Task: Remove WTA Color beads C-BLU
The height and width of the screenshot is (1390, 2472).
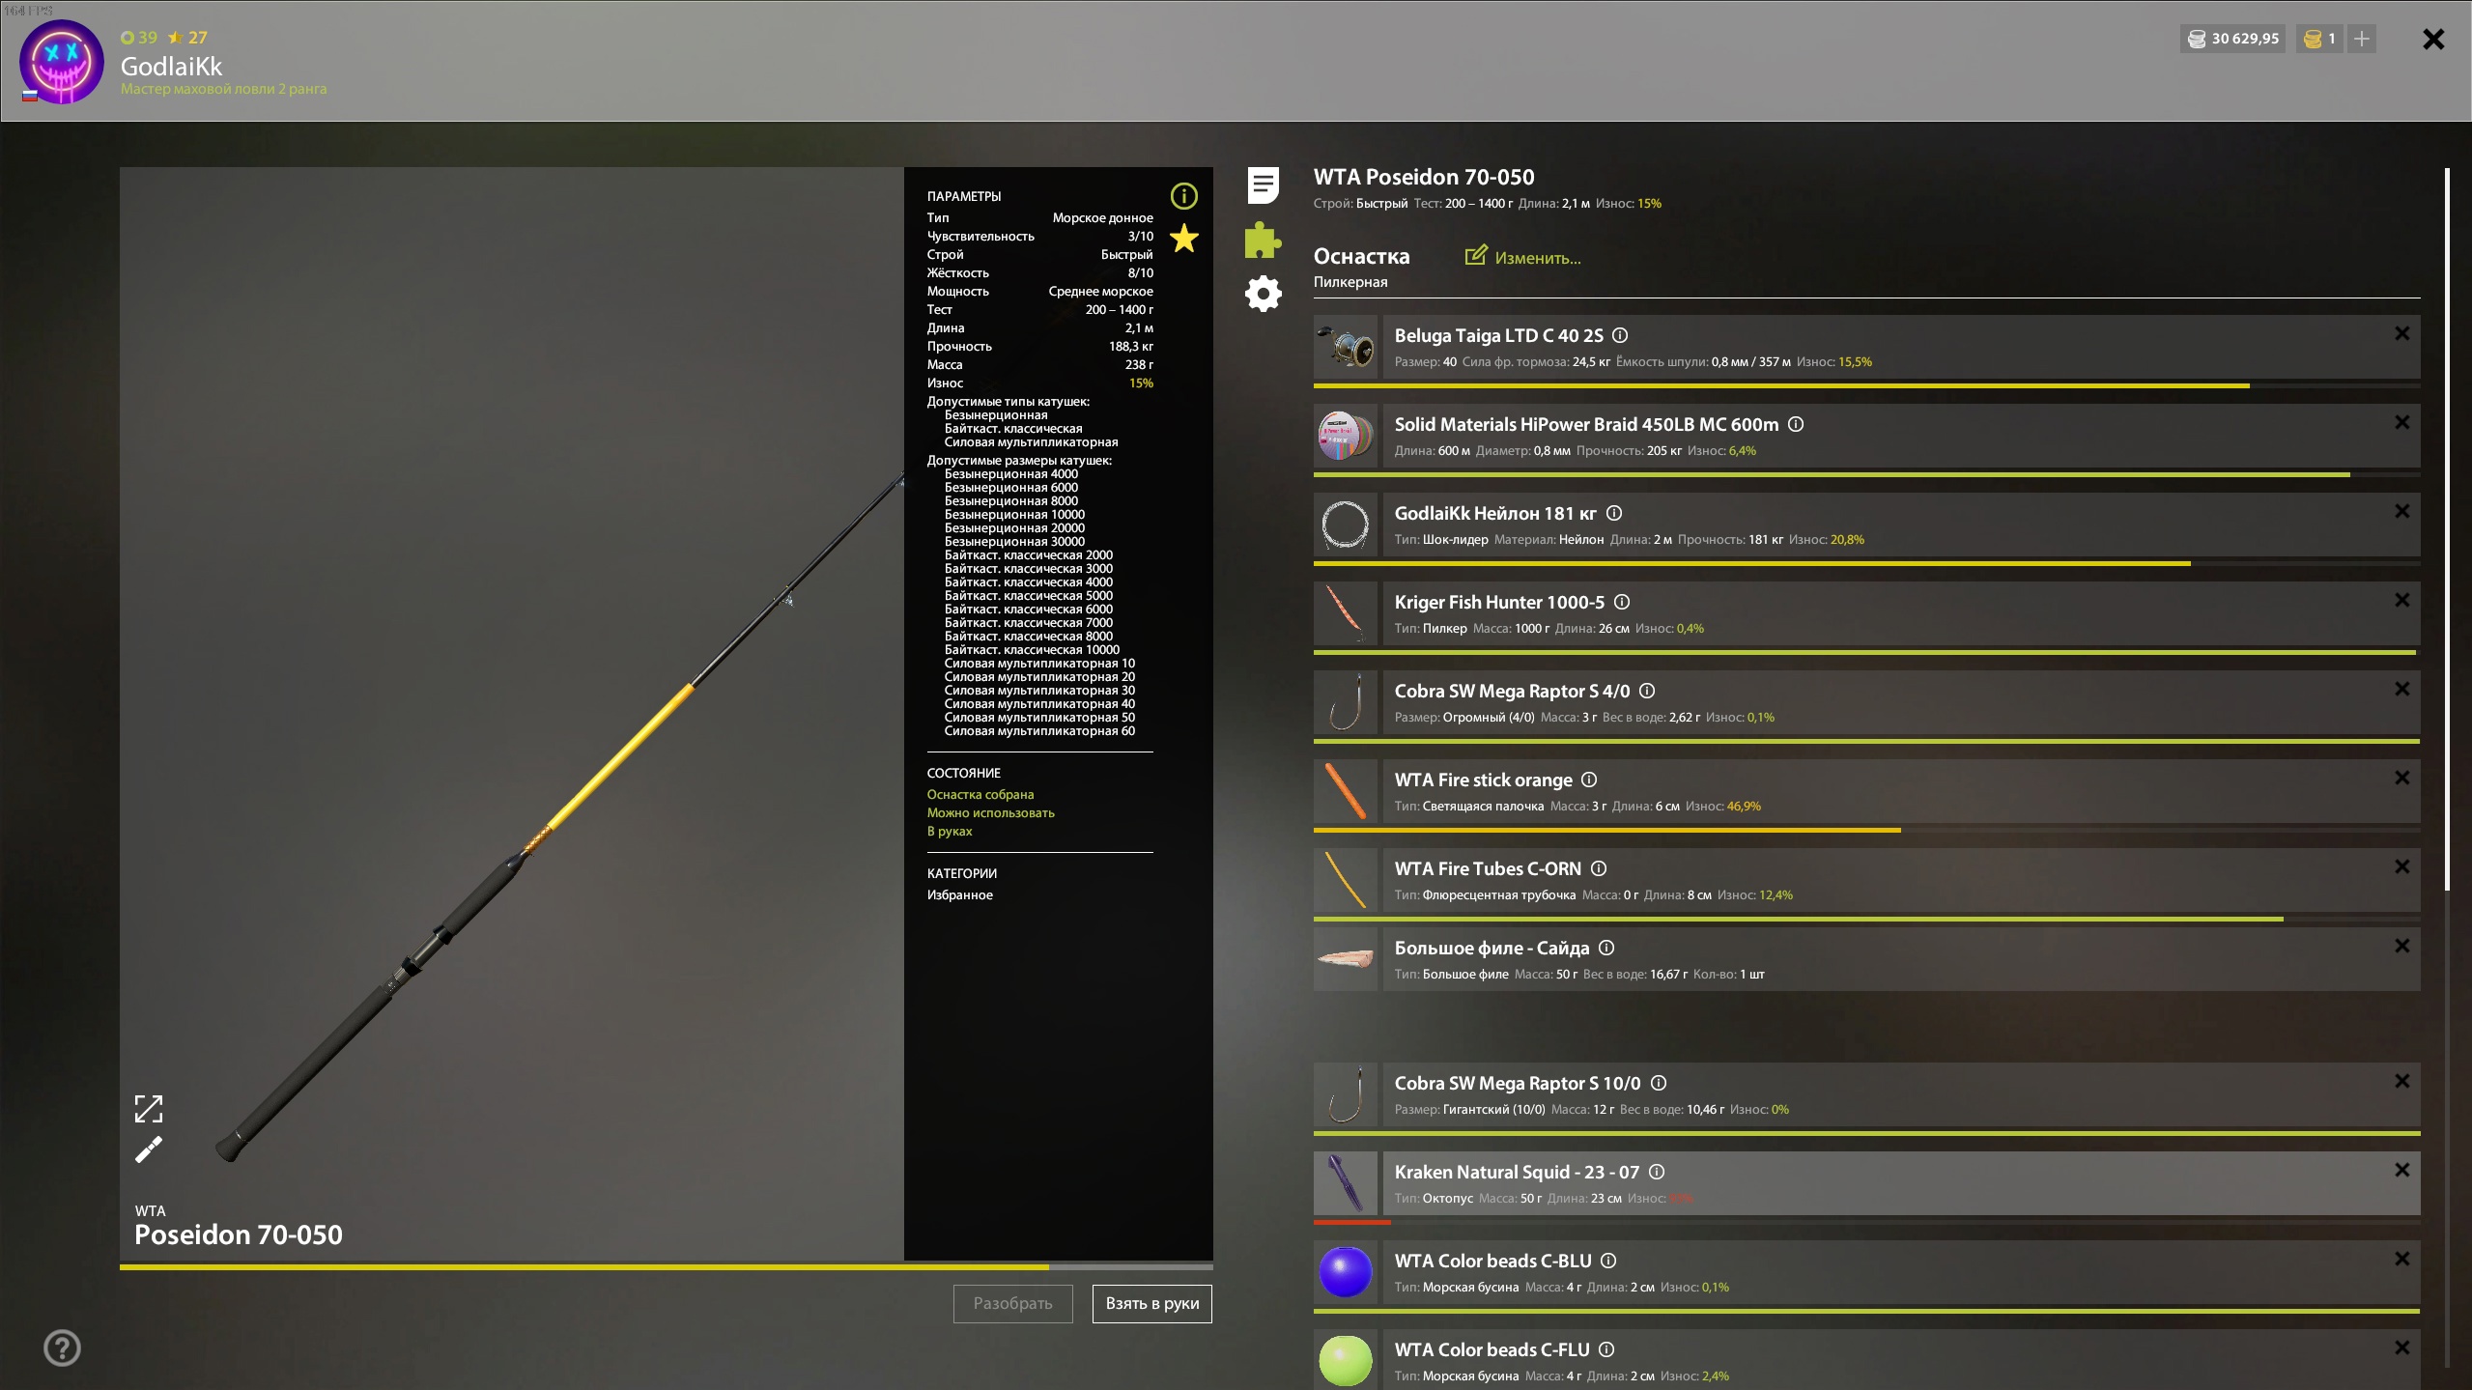Action: point(2401,1259)
